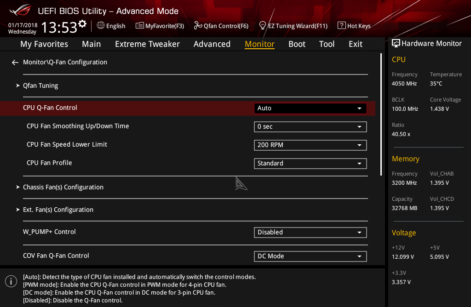Click the Core Voltage value 1.438 V
This screenshot has width=471, height=307.
tap(439, 108)
